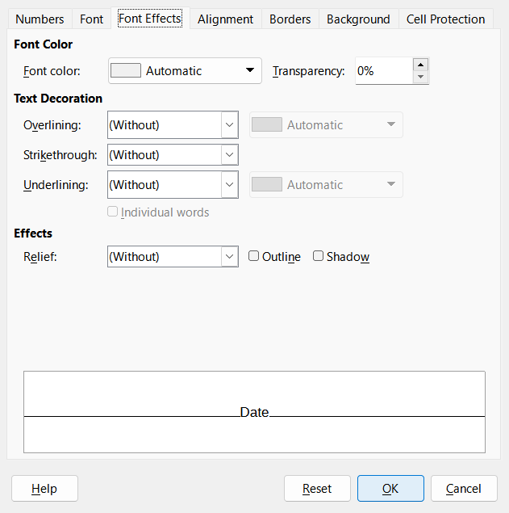This screenshot has height=513, width=509.
Task: Go to the Alignment tab
Action: (x=225, y=19)
